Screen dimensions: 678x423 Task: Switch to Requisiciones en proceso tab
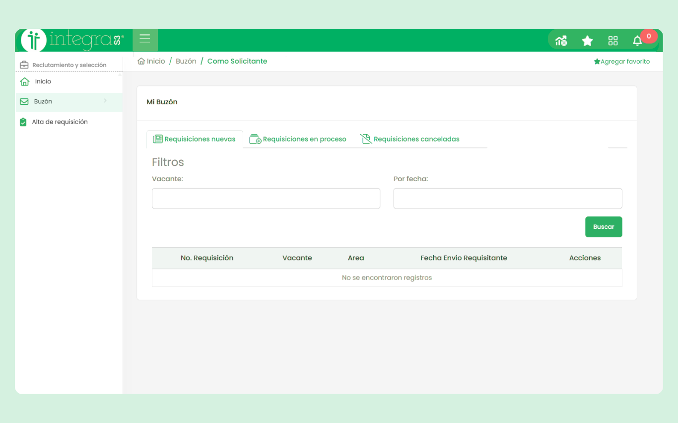[298, 139]
